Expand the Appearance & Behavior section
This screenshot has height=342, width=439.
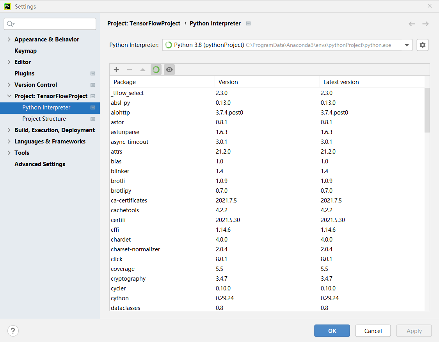click(x=9, y=39)
